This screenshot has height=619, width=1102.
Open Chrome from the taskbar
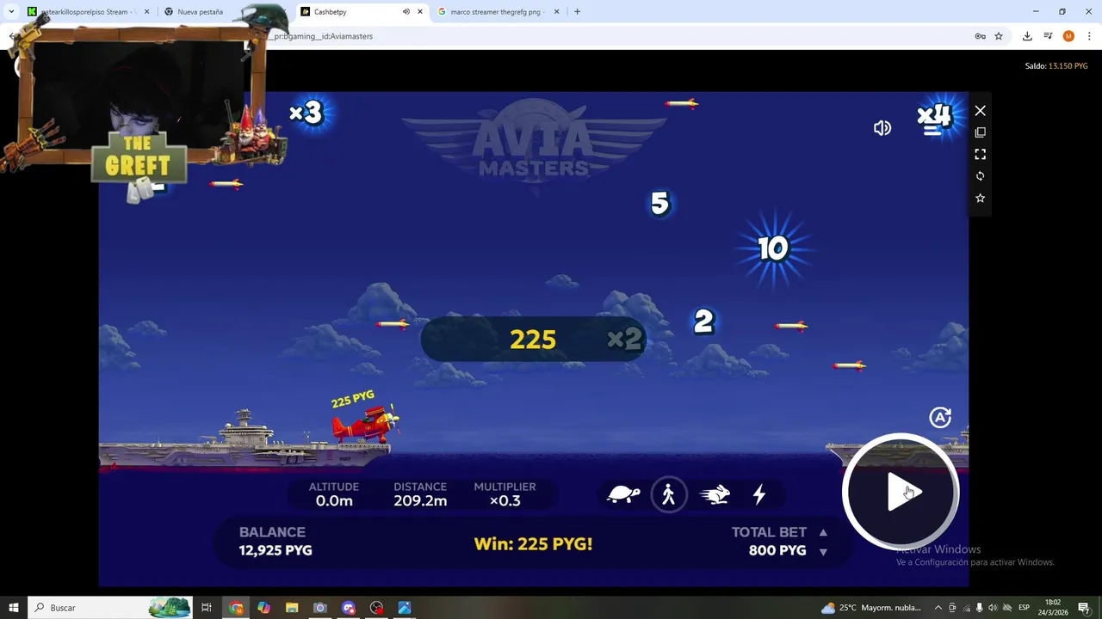236,608
